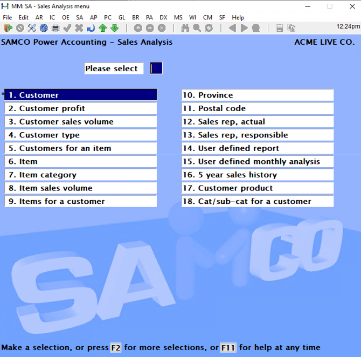Choose 3. Customer sales volume
This screenshot has height=357, width=361.
(81, 121)
